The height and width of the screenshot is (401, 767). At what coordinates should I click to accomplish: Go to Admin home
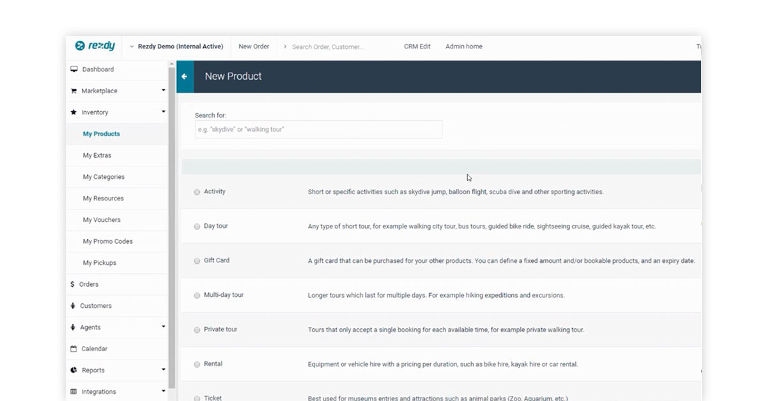(464, 47)
